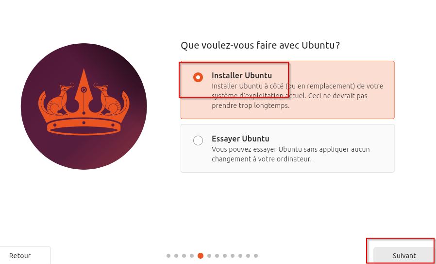Viewport: 436px width, 264px height.
Task: Click the dot right after the orange one
Action: pyautogui.click(x=209, y=256)
